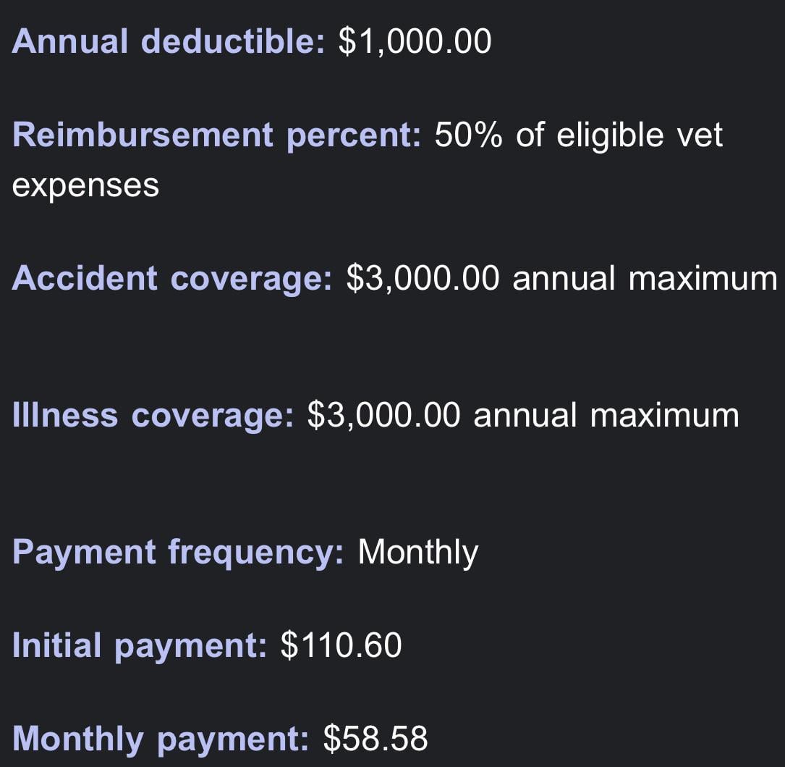Screen dimensions: 785x767
Task: Click "annual maximum" in the Illness coverage row
Action: pos(606,416)
